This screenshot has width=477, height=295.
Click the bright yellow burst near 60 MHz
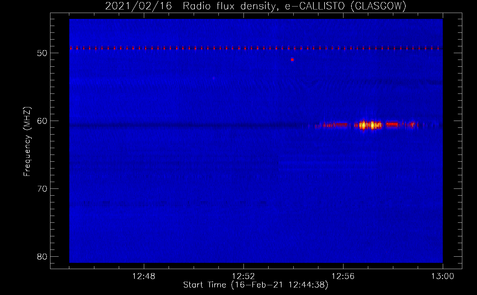(x=370, y=125)
